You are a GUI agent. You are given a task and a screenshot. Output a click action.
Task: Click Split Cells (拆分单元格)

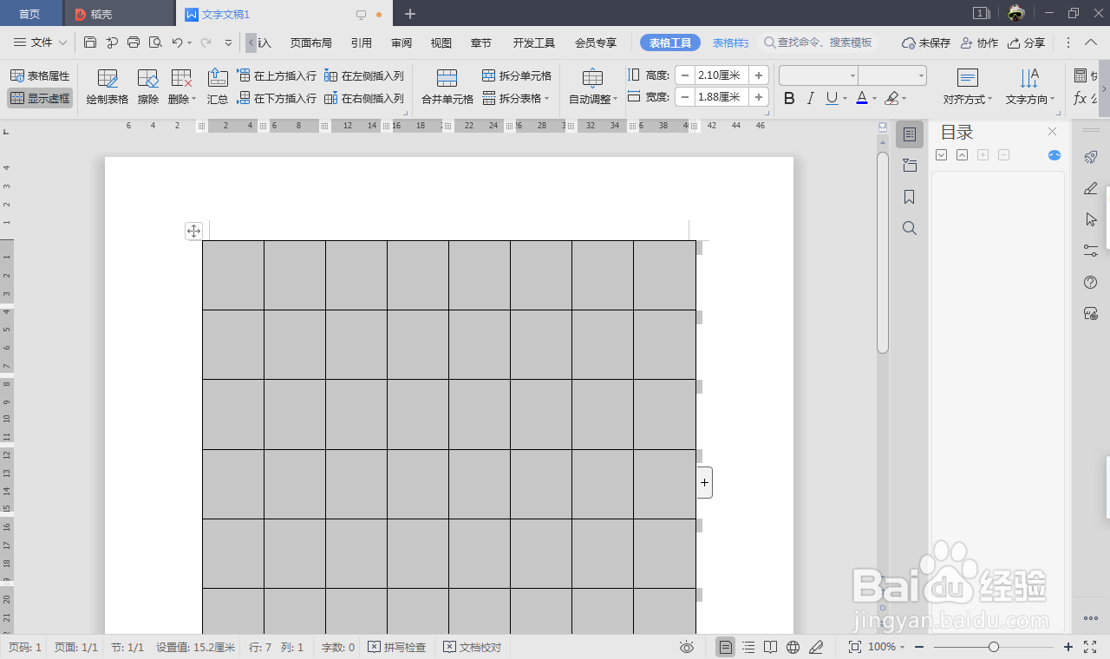point(517,76)
